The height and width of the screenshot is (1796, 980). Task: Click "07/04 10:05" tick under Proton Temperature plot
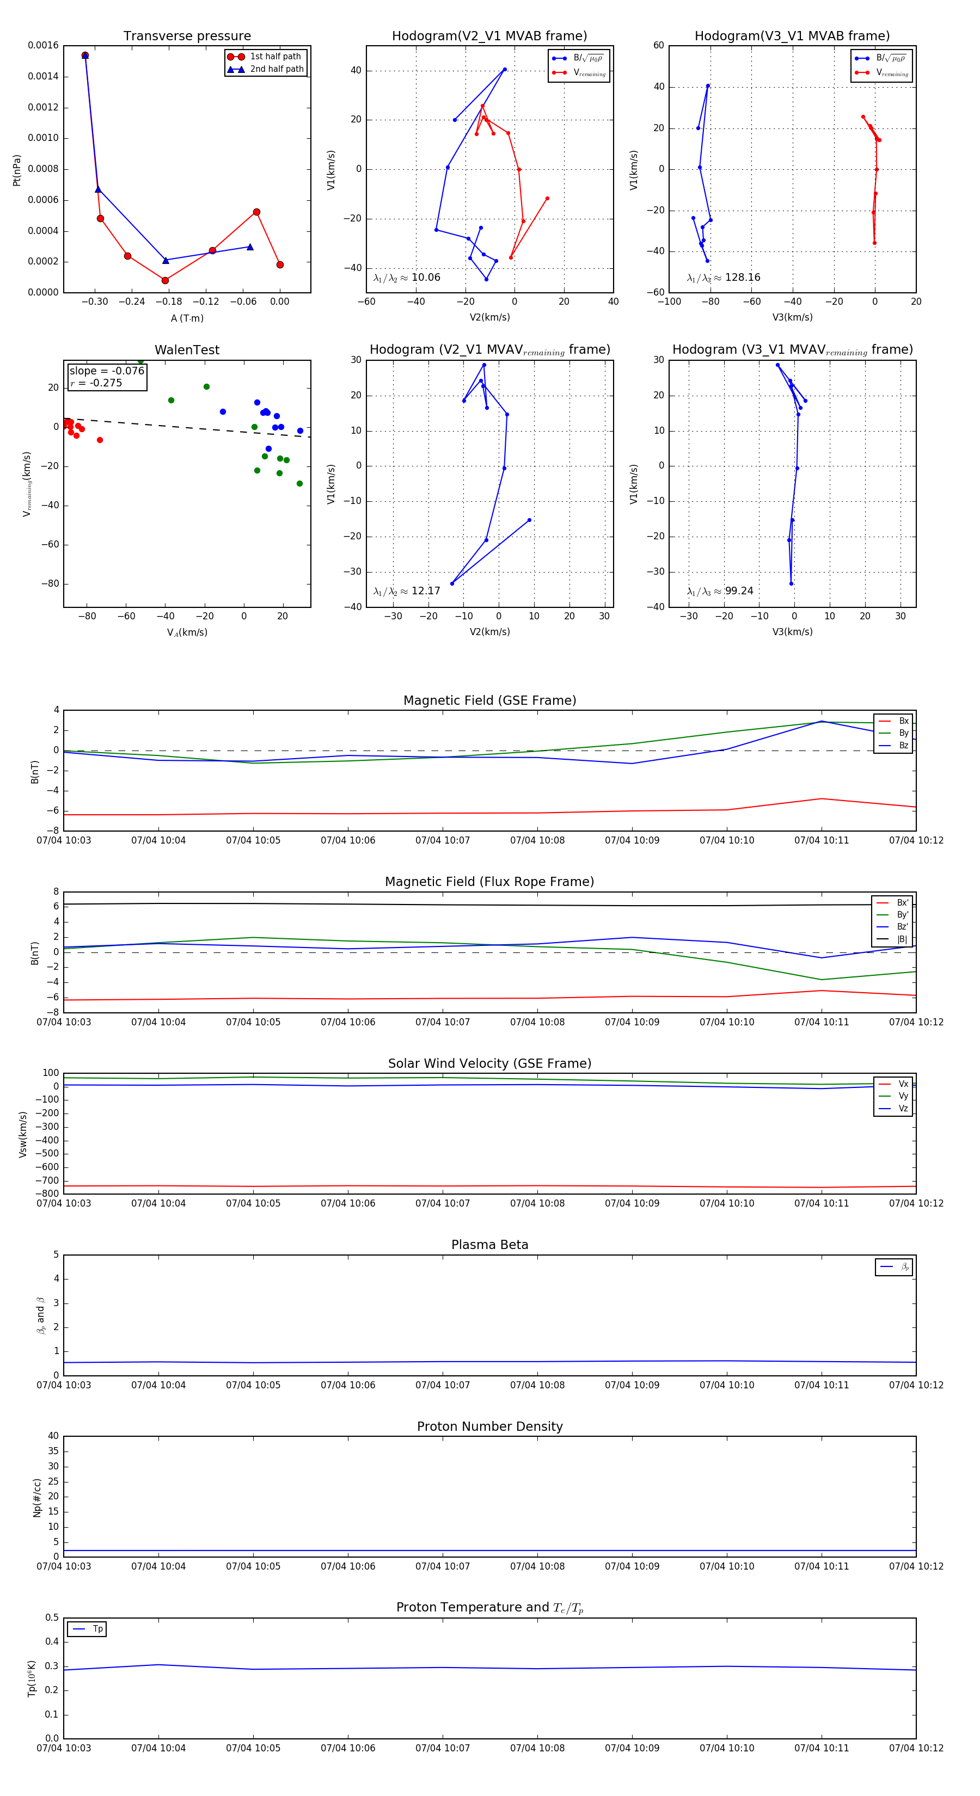pos(253,1748)
